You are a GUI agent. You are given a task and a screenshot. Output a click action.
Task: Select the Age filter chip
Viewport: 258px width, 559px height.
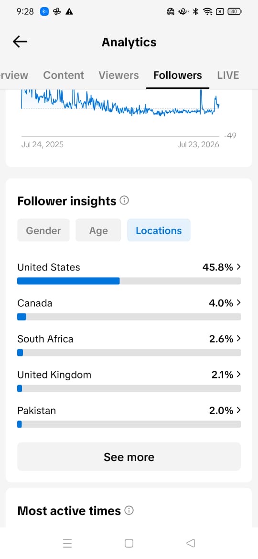(x=98, y=230)
